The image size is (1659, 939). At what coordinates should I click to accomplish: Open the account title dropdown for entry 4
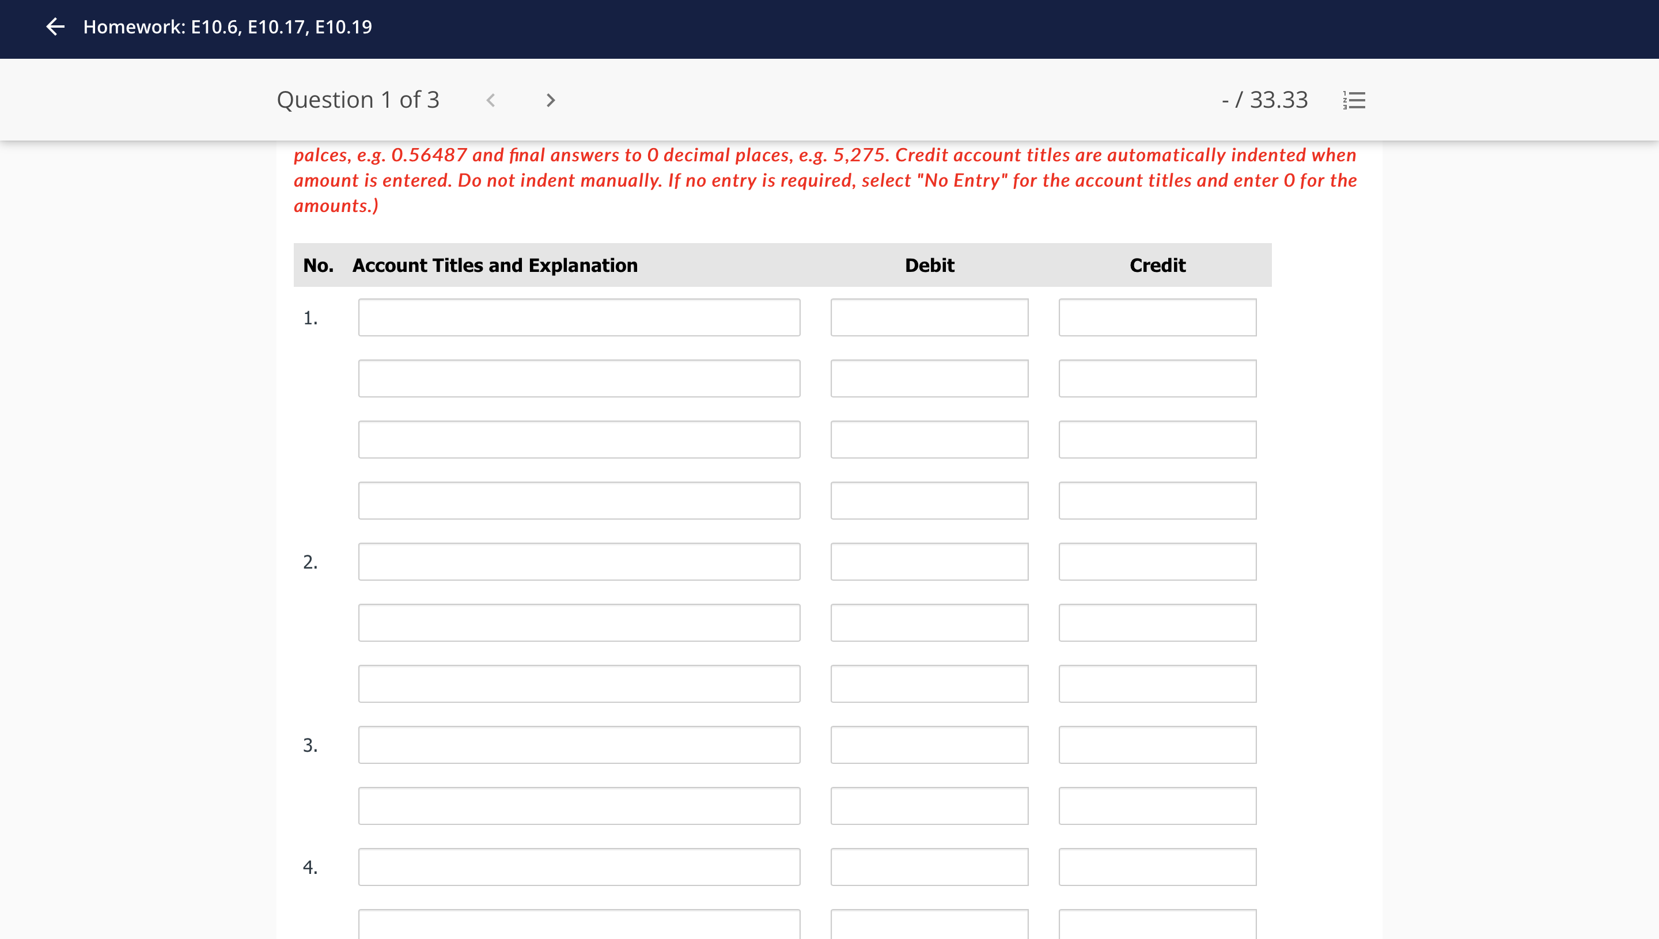pos(578,866)
